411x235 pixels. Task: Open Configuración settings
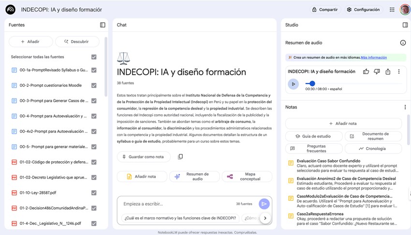pos(363,10)
